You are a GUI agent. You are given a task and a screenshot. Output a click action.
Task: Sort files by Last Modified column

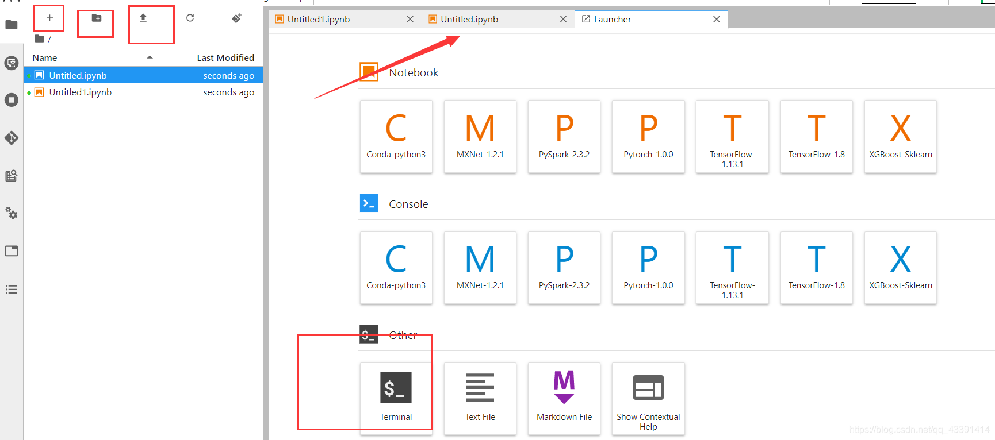(x=215, y=57)
